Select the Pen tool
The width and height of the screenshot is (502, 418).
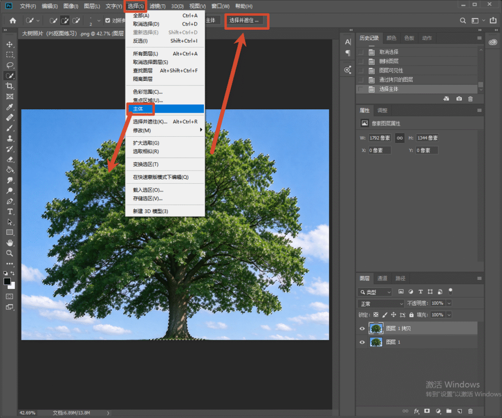pyautogui.click(x=10, y=201)
